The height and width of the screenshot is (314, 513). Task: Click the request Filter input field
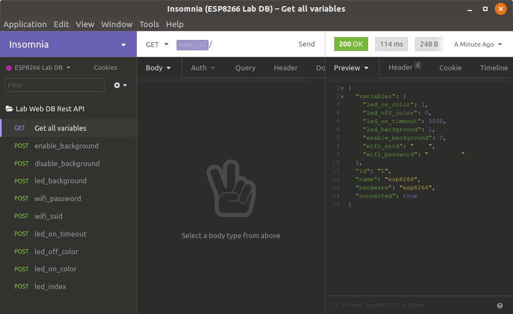(x=54, y=85)
